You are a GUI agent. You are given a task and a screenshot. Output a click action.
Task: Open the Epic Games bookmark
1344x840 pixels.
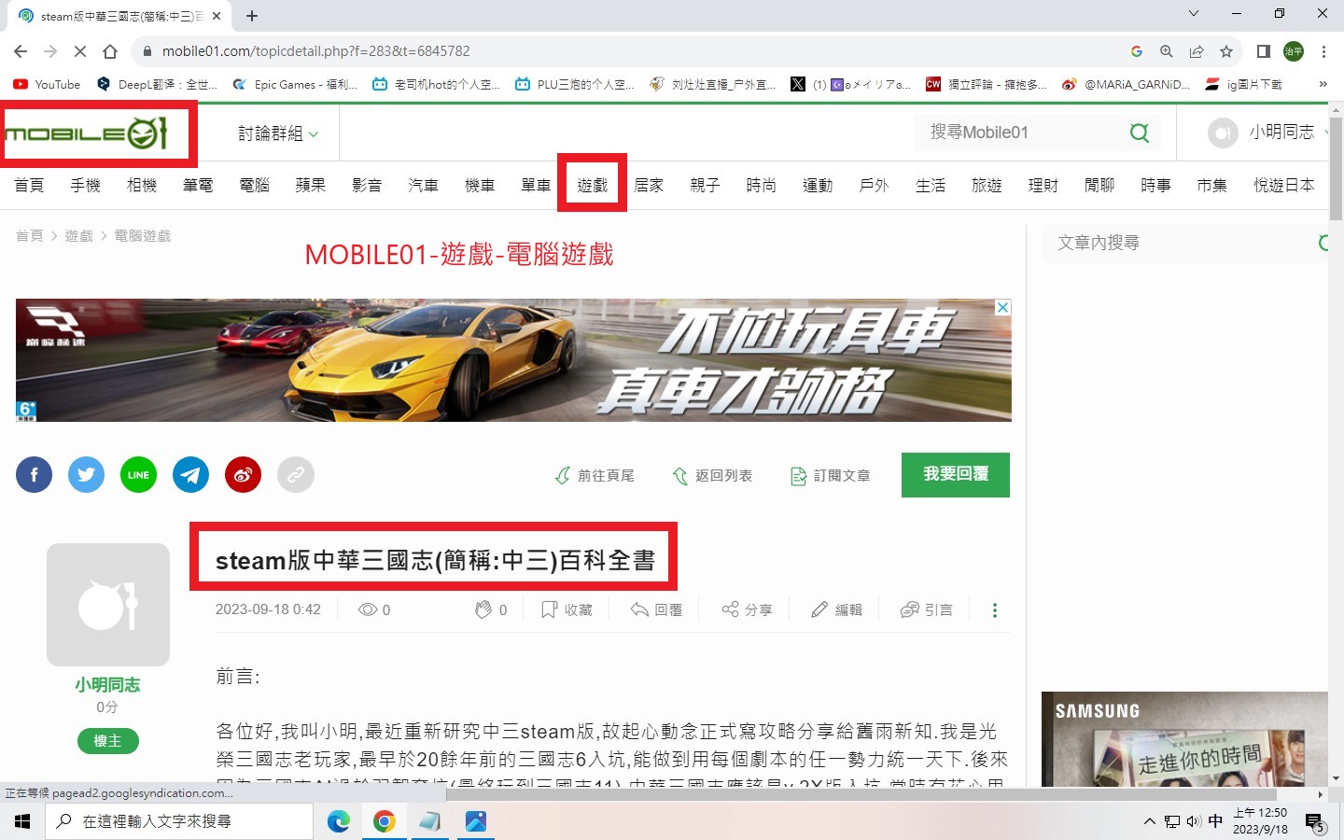[295, 84]
